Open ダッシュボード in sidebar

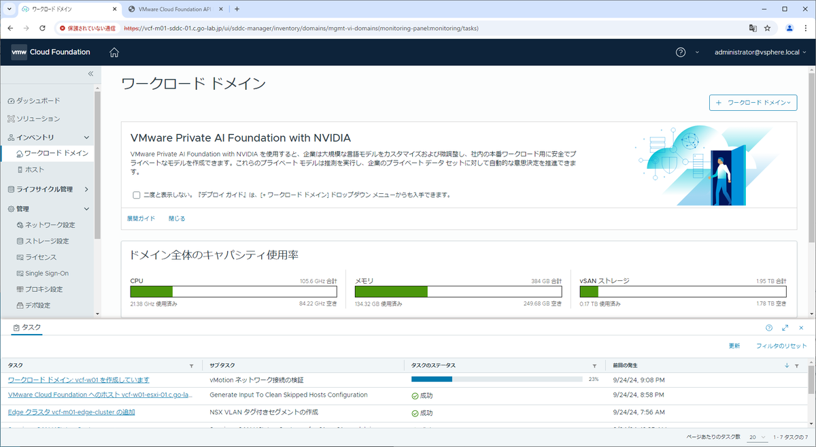(x=39, y=101)
